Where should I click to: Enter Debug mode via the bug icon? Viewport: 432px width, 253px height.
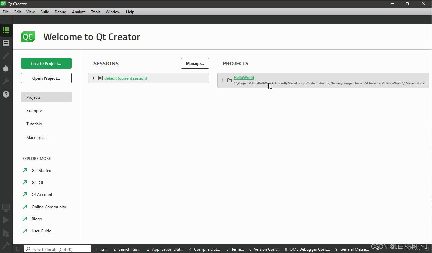tap(6, 69)
